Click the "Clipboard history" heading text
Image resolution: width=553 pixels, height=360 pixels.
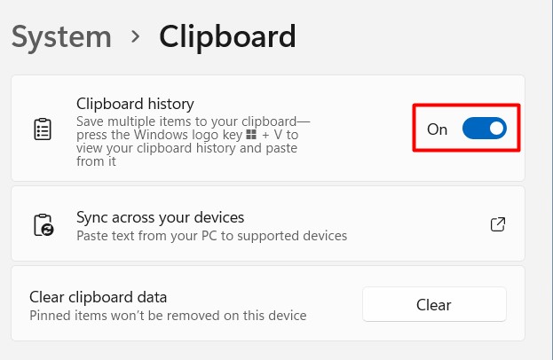(135, 104)
